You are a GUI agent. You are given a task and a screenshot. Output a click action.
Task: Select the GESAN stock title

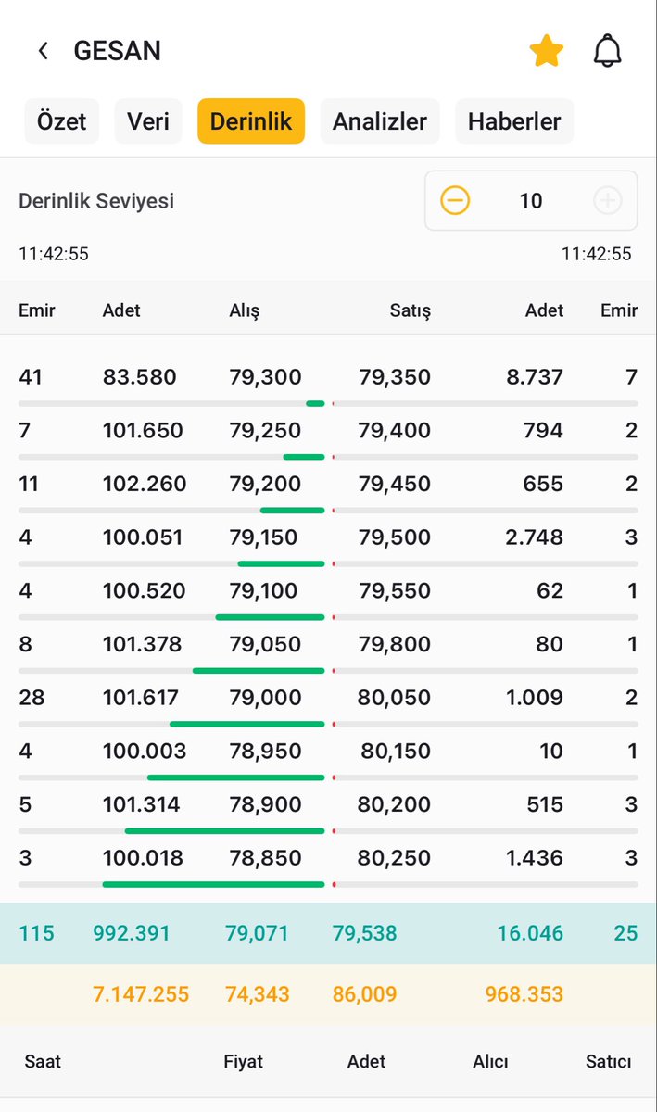click(x=118, y=51)
